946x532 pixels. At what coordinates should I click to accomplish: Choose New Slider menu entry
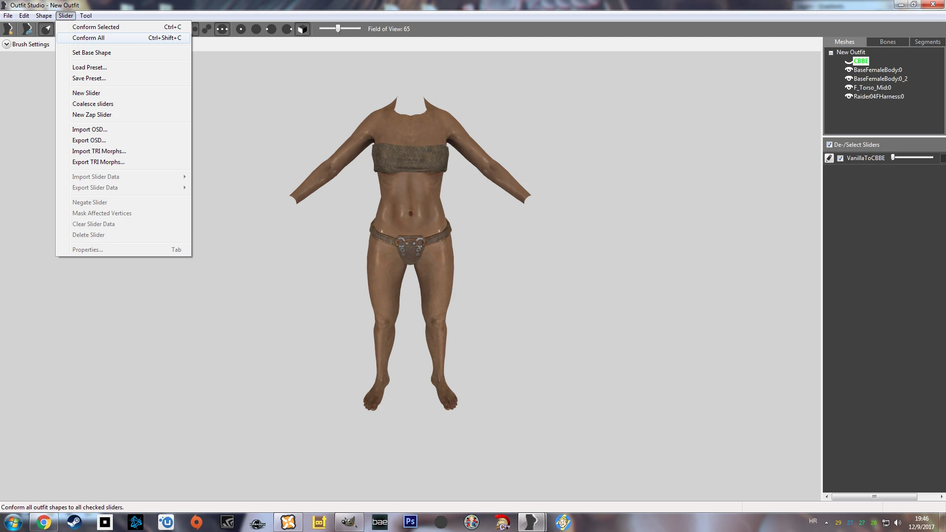tap(124, 93)
